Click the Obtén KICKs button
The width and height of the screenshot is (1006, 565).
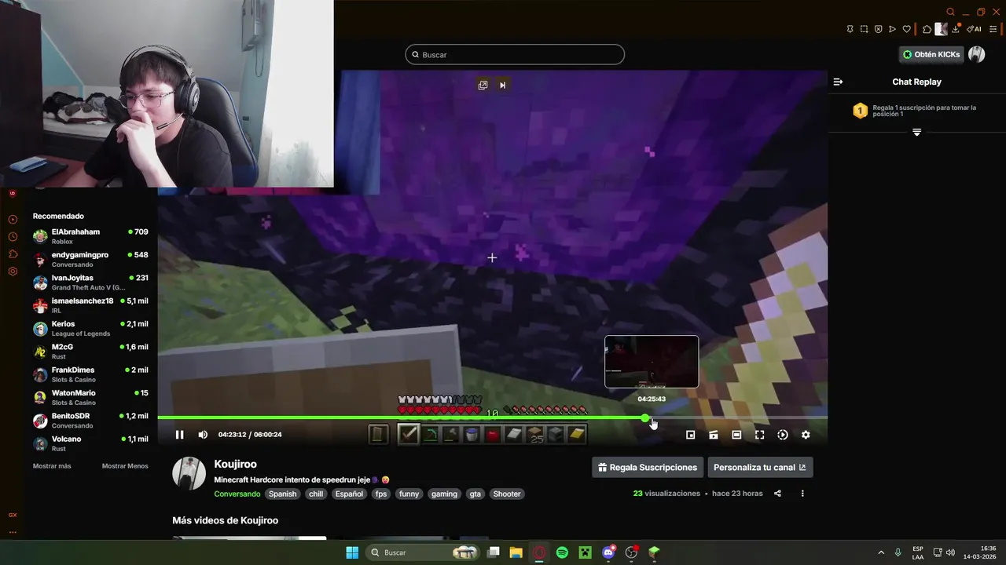click(x=931, y=55)
